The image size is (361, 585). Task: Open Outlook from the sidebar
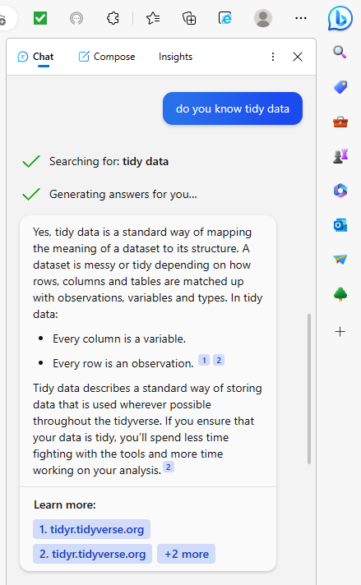340,225
